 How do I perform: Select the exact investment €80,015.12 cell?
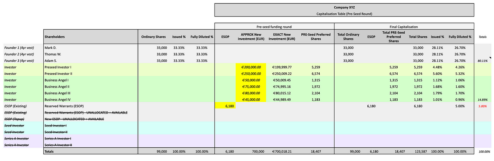282,93
